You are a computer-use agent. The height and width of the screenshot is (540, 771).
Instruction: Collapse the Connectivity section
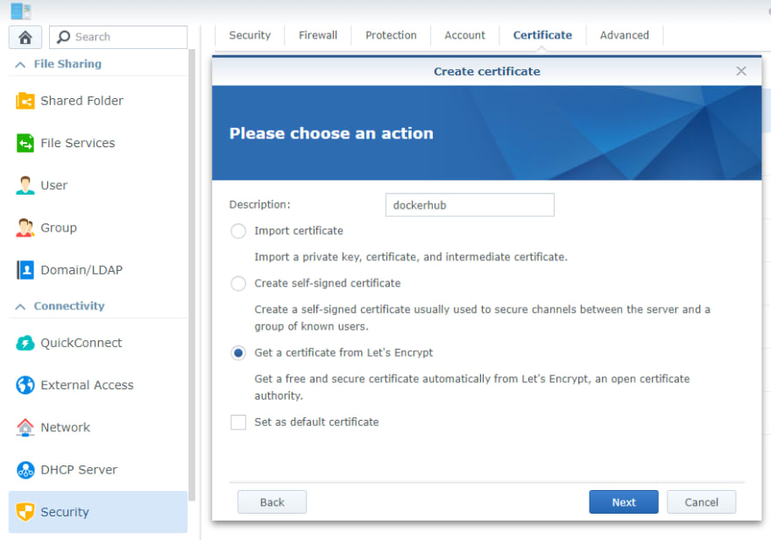tap(19, 306)
